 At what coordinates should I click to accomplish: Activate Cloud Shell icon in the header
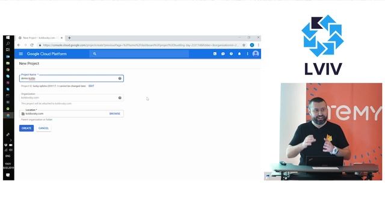click(x=215, y=53)
